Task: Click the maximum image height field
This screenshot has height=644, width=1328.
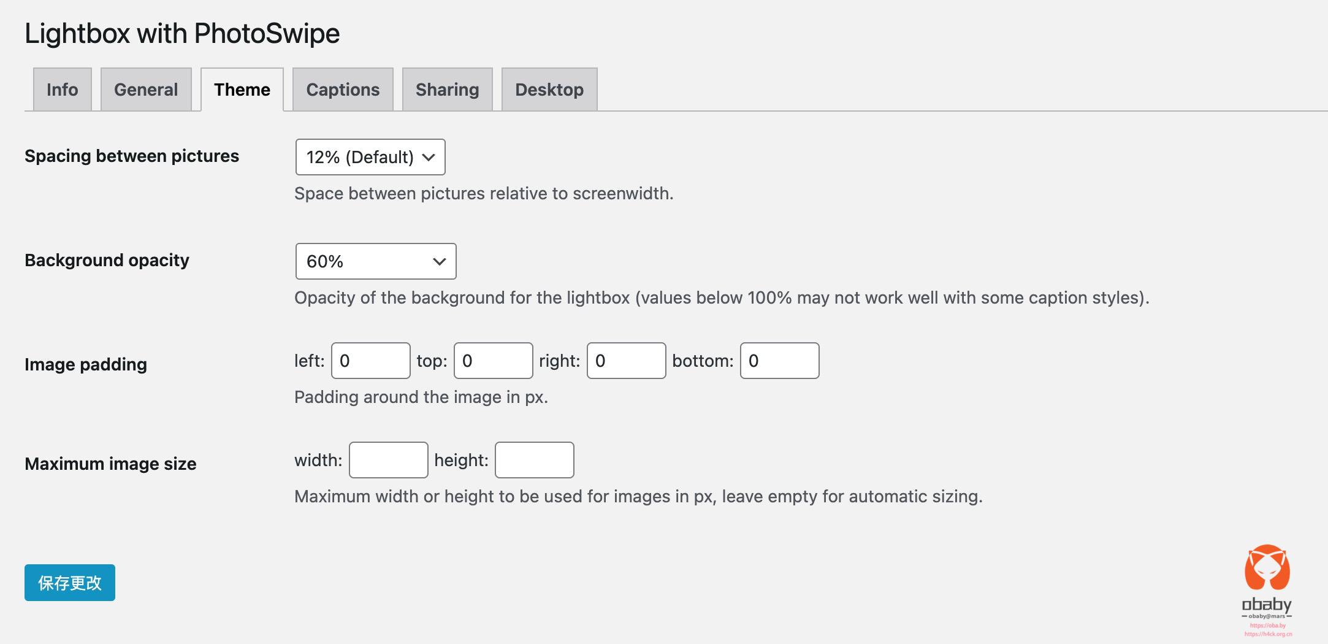Action: click(x=535, y=460)
